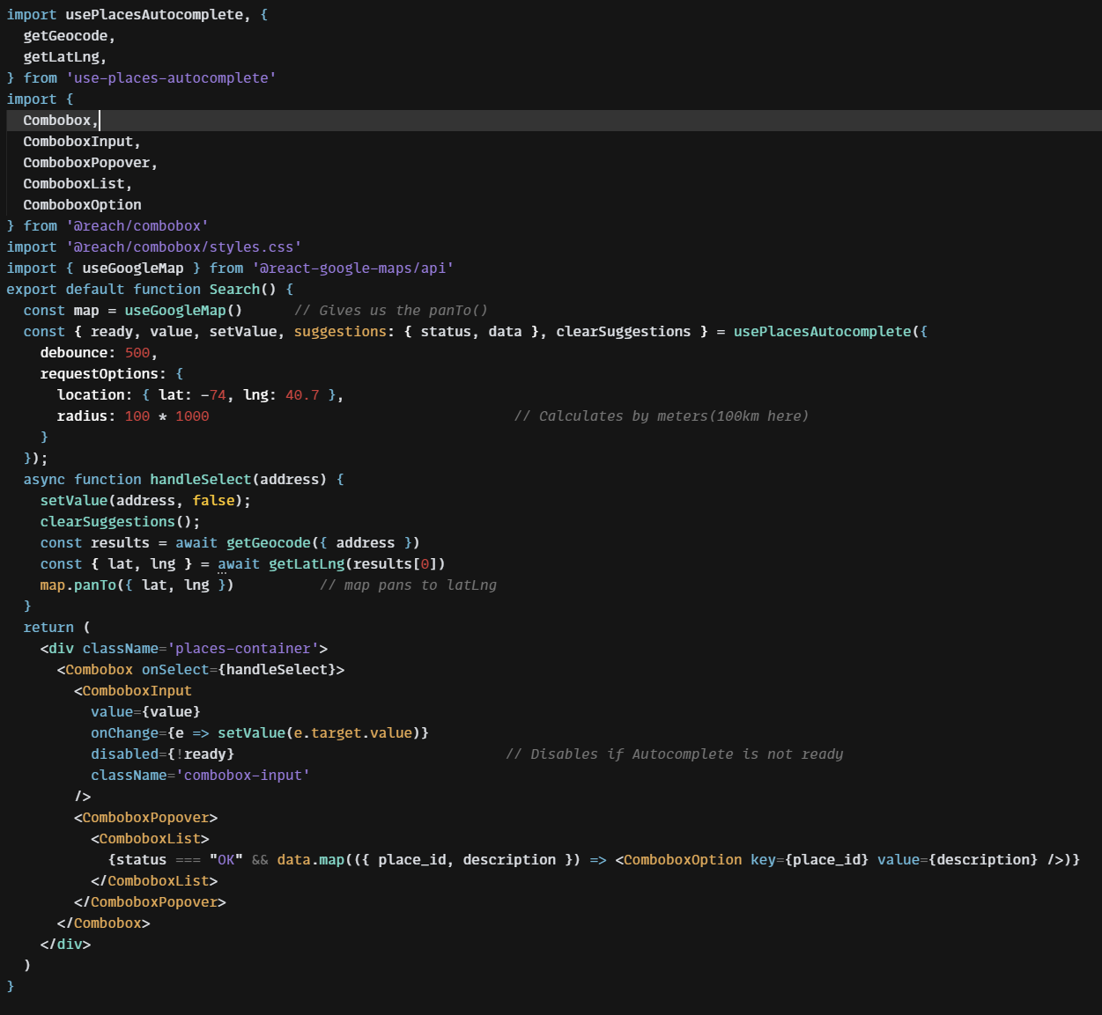Image resolution: width=1102 pixels, height=1015 pixels.
Task: Click the </ComboboxList> closing tag
Action: tap(154, 881)
